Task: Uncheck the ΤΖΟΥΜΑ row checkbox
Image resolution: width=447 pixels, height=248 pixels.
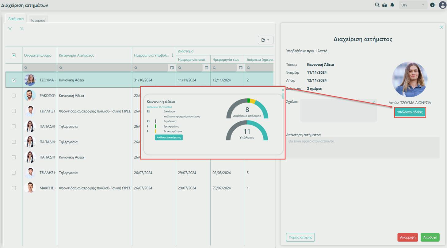Action: pos(14,80)
